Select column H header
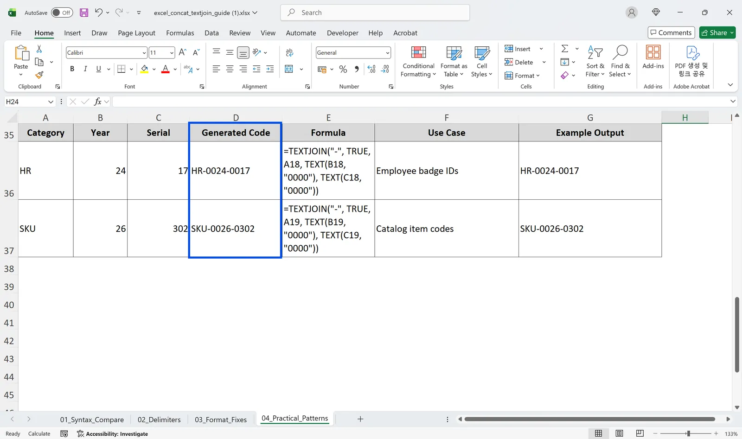 click(x=685, y=117)
